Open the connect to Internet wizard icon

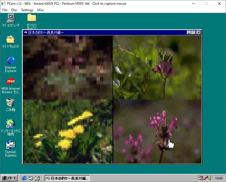point(11,127)
